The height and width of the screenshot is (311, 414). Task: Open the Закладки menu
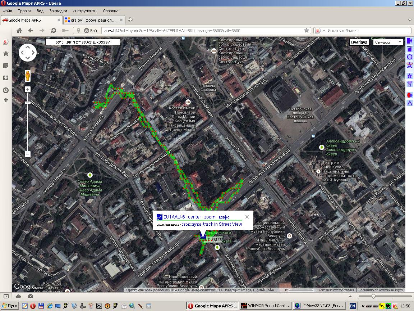click(x=57, y=11)
